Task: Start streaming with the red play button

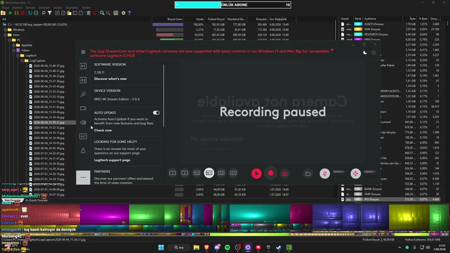Action: (x=257, y=173)
